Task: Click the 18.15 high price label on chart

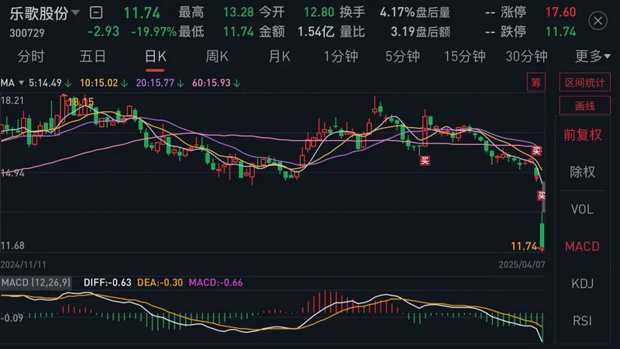Action: [81, 102]
